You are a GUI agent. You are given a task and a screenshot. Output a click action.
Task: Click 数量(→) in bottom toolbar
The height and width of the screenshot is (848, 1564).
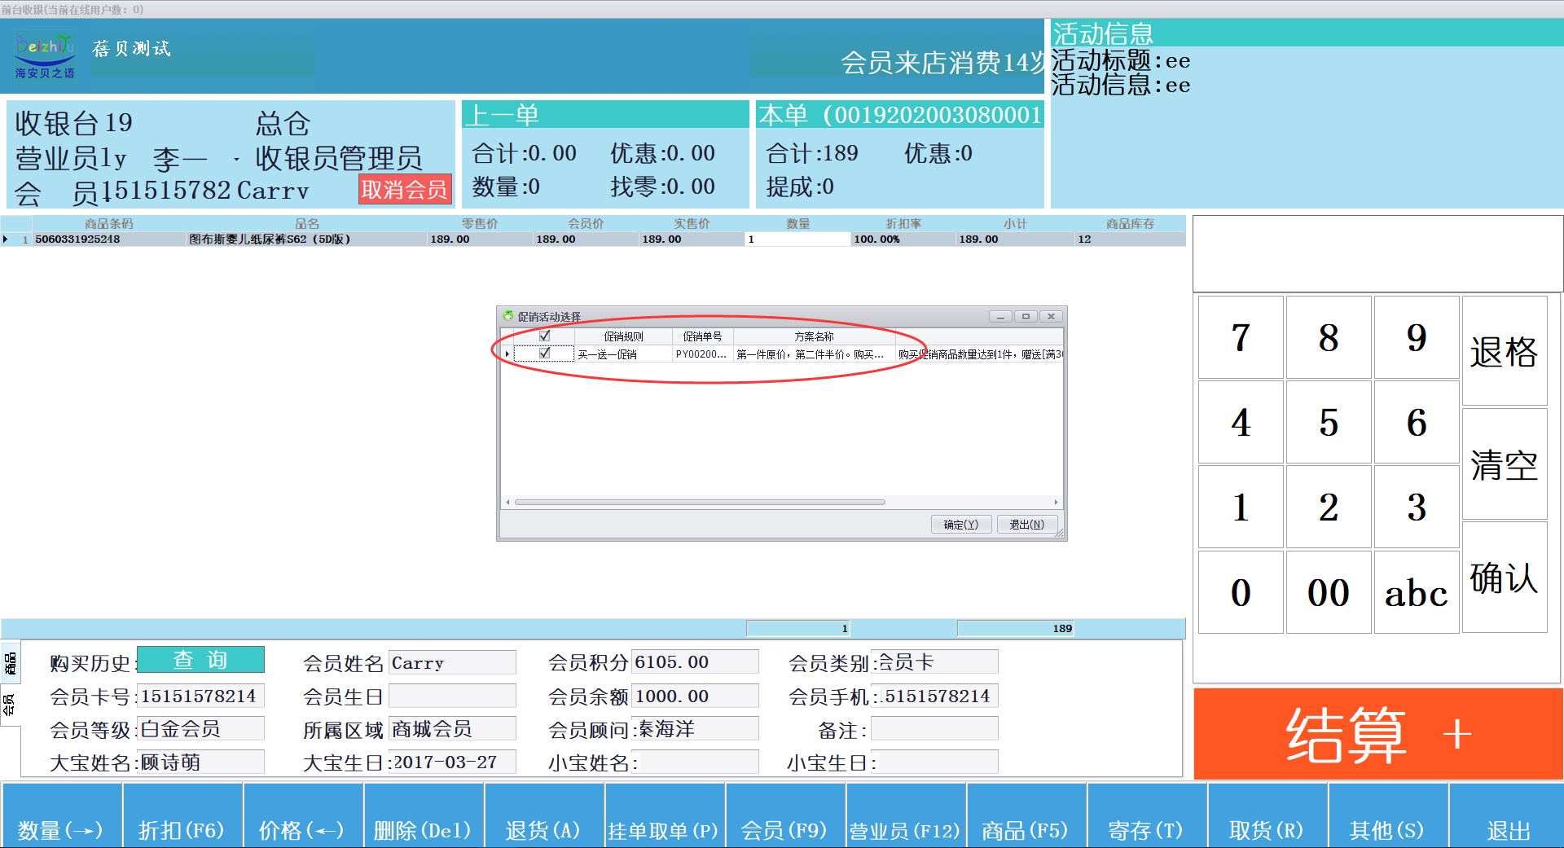click(61, 815)
